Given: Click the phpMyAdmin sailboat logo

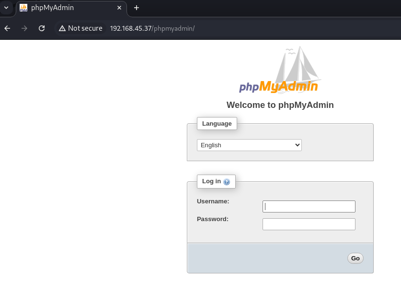Looking at the screenshot, I should [x=280, y=70].
